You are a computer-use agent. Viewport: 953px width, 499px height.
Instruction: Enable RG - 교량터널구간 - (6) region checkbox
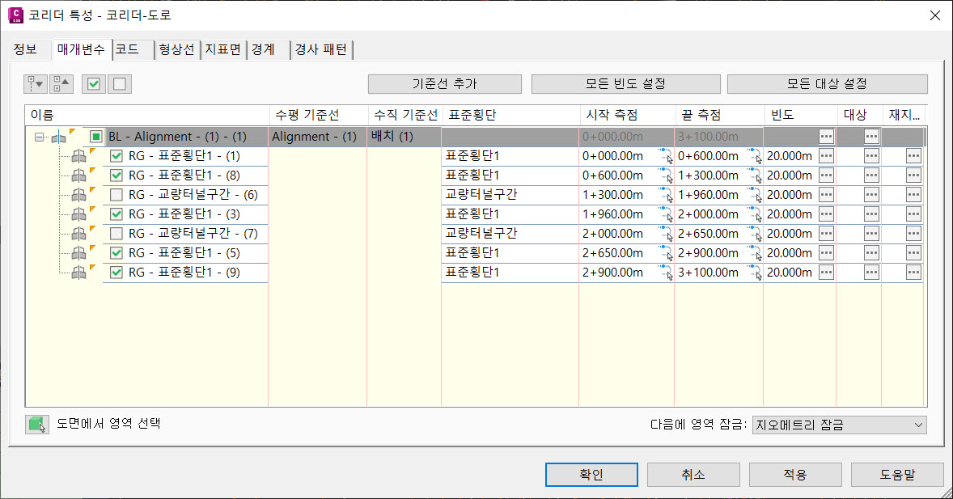[116, 195]
